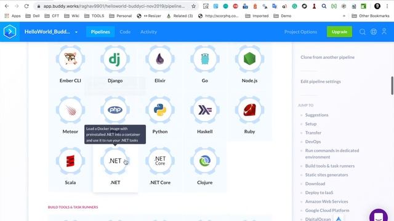Open the Personal bookmark folder
The image size is (394, 221).
[x=121, y=16]
